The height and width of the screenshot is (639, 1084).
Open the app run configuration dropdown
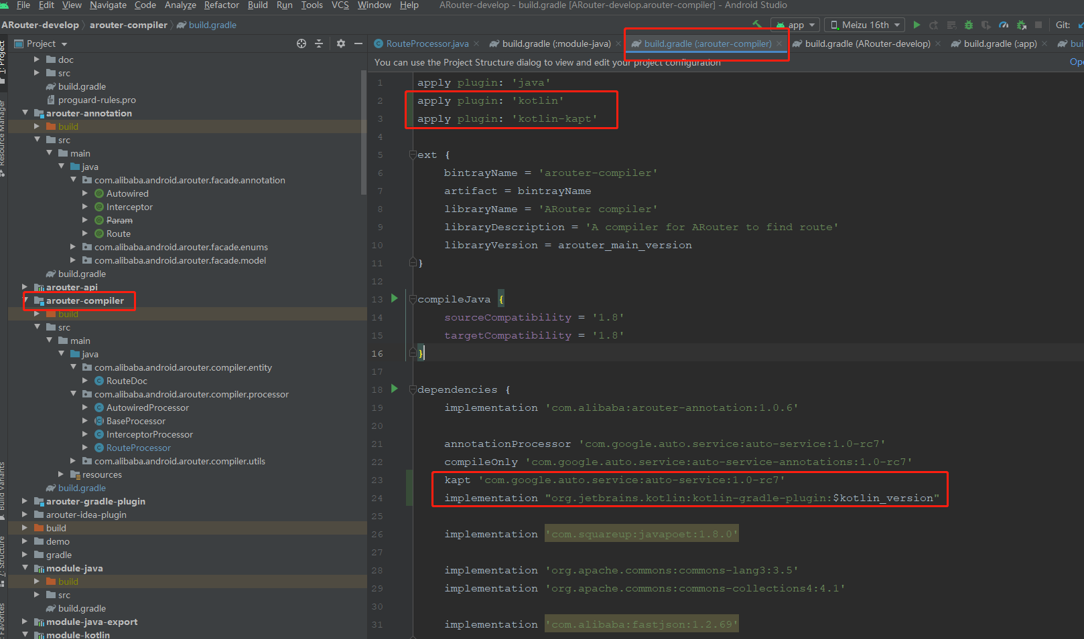point(796,25)
